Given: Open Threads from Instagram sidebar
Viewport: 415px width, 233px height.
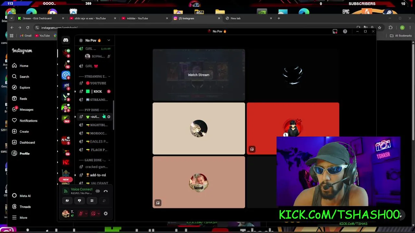Looking at the screenshot, I should tap(21, 207).
